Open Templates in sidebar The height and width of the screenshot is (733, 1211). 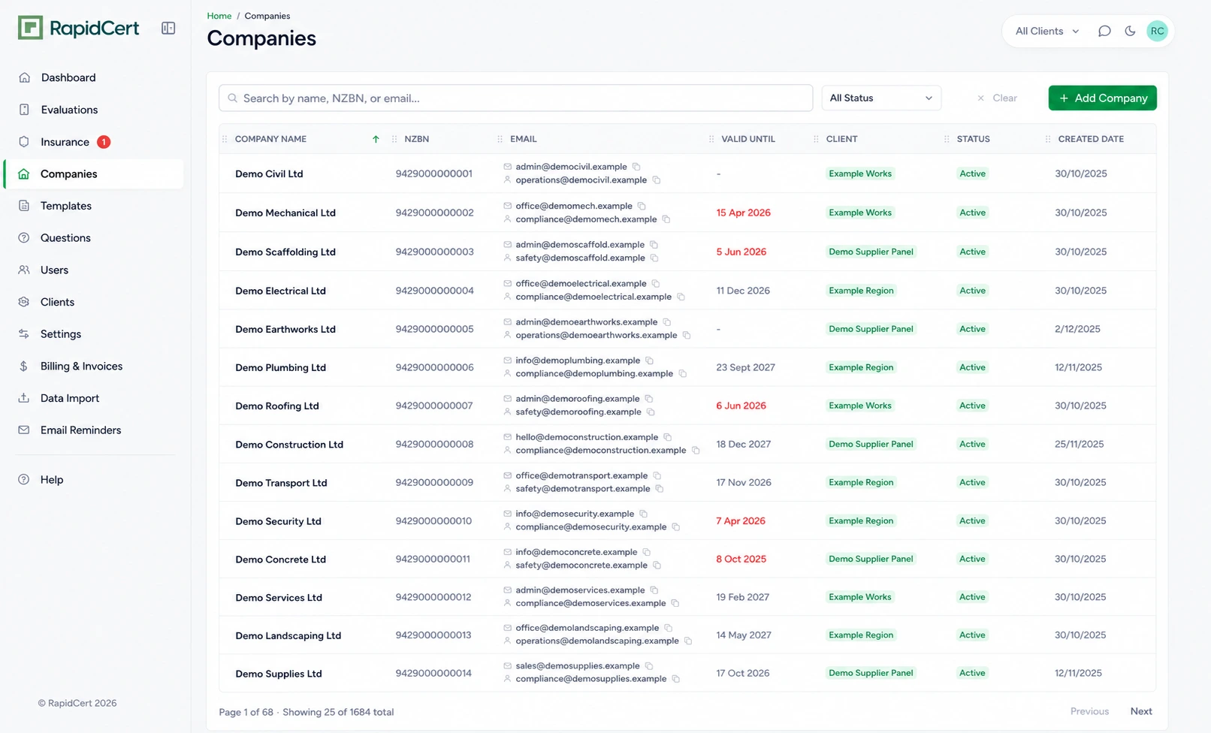tap(66, 206)
